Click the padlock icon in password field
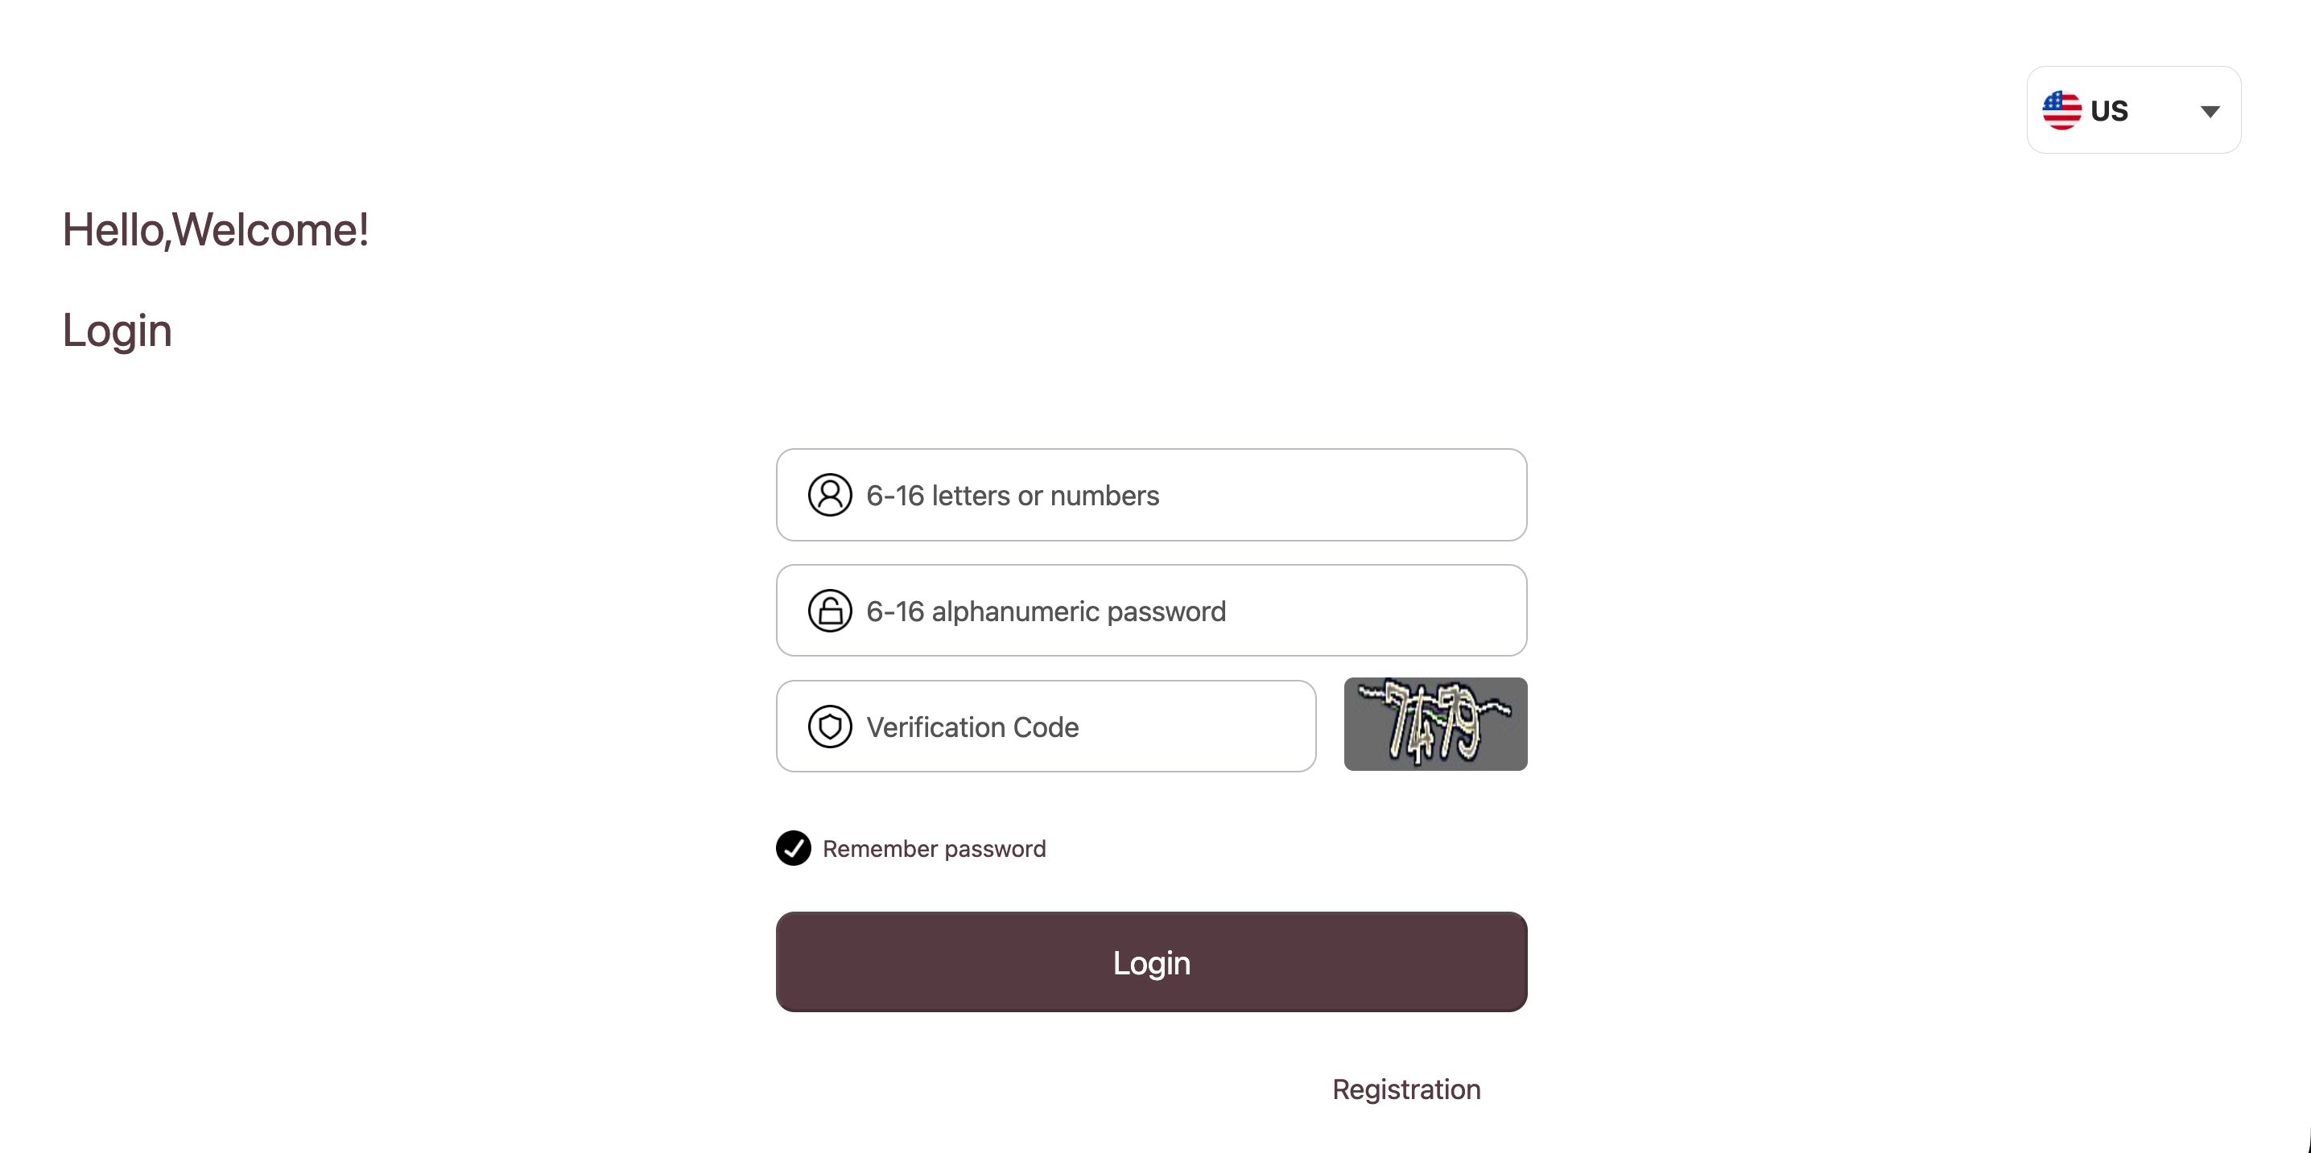2311x1153 pixels. tap(830, 611)
